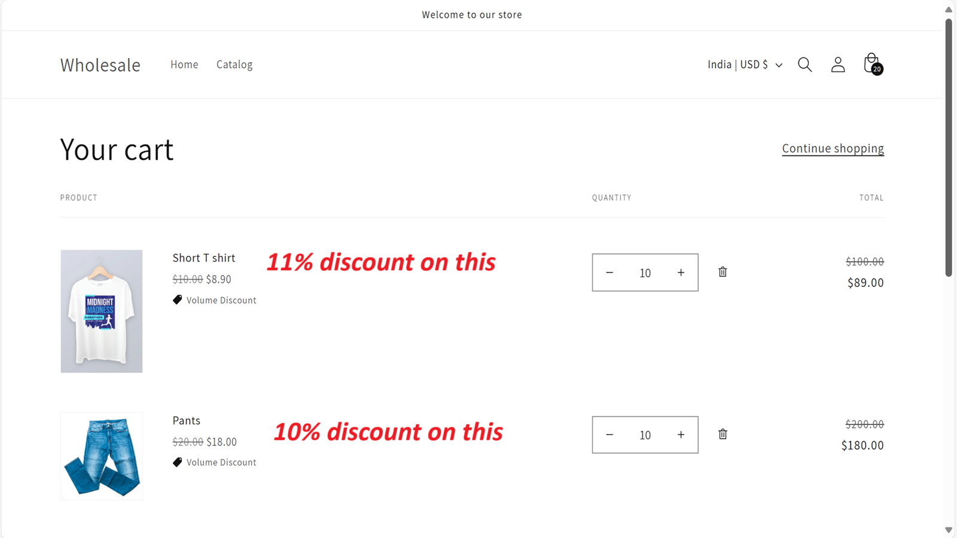Click the page scroll down arrow

(949, 530)
